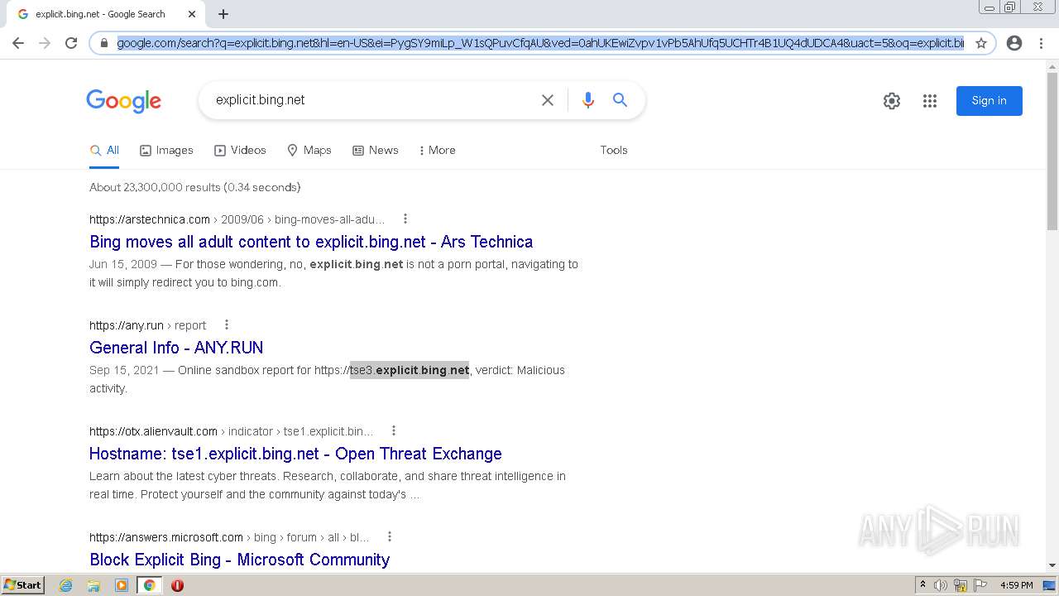The width and height of the screenshot is (1059, 596).
Task: Reload the page with refresh icon
Action: coord(71,43)
